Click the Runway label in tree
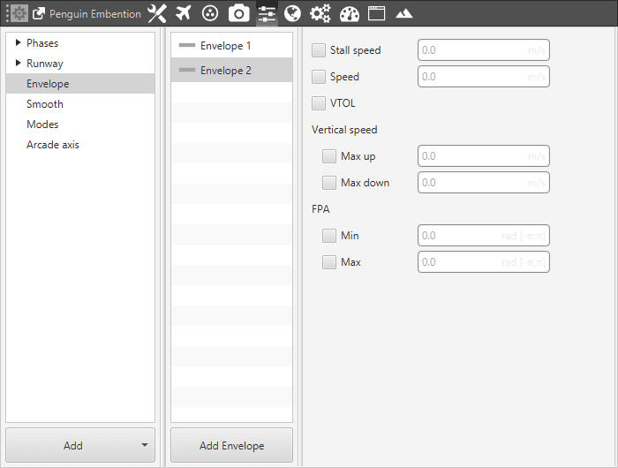The width and height of the screenshot is (618, 468). pyautogui.click(x=44, y=64)
